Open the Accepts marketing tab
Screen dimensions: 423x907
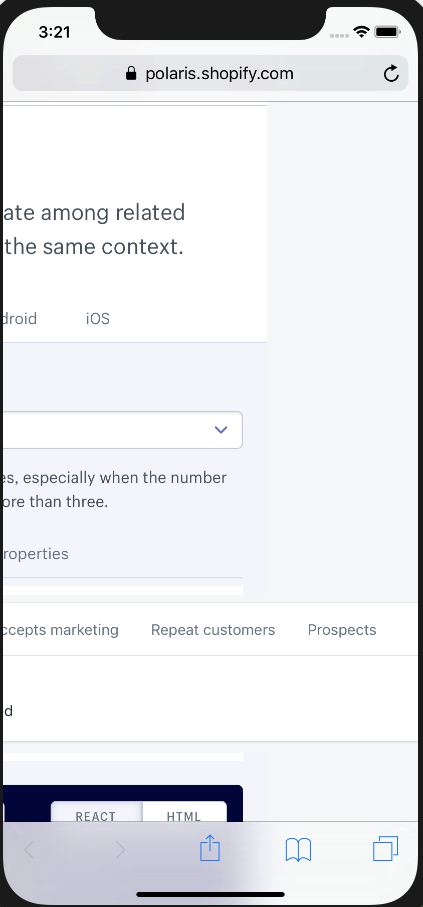click(59, 629)
